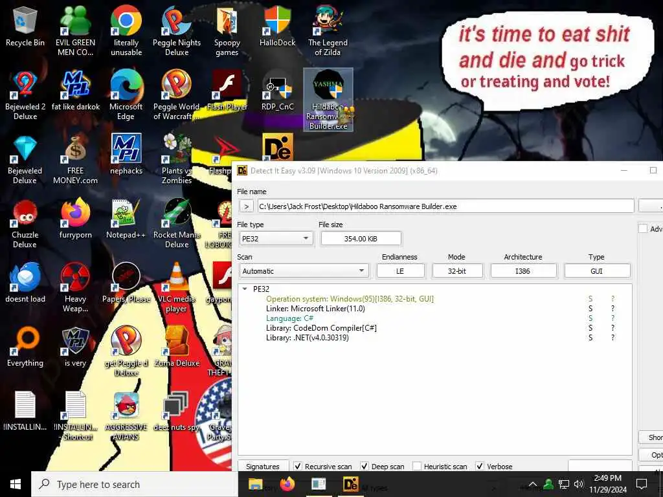Launch Microsoft Edge from the desktop
663x497 pixels.
[126, 95]
